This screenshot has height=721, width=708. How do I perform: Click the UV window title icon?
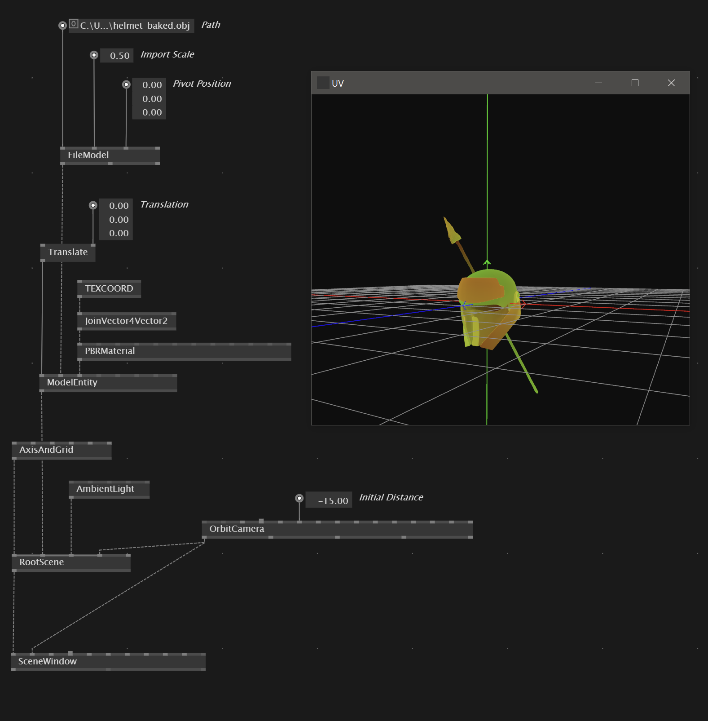tap(323, 83)
